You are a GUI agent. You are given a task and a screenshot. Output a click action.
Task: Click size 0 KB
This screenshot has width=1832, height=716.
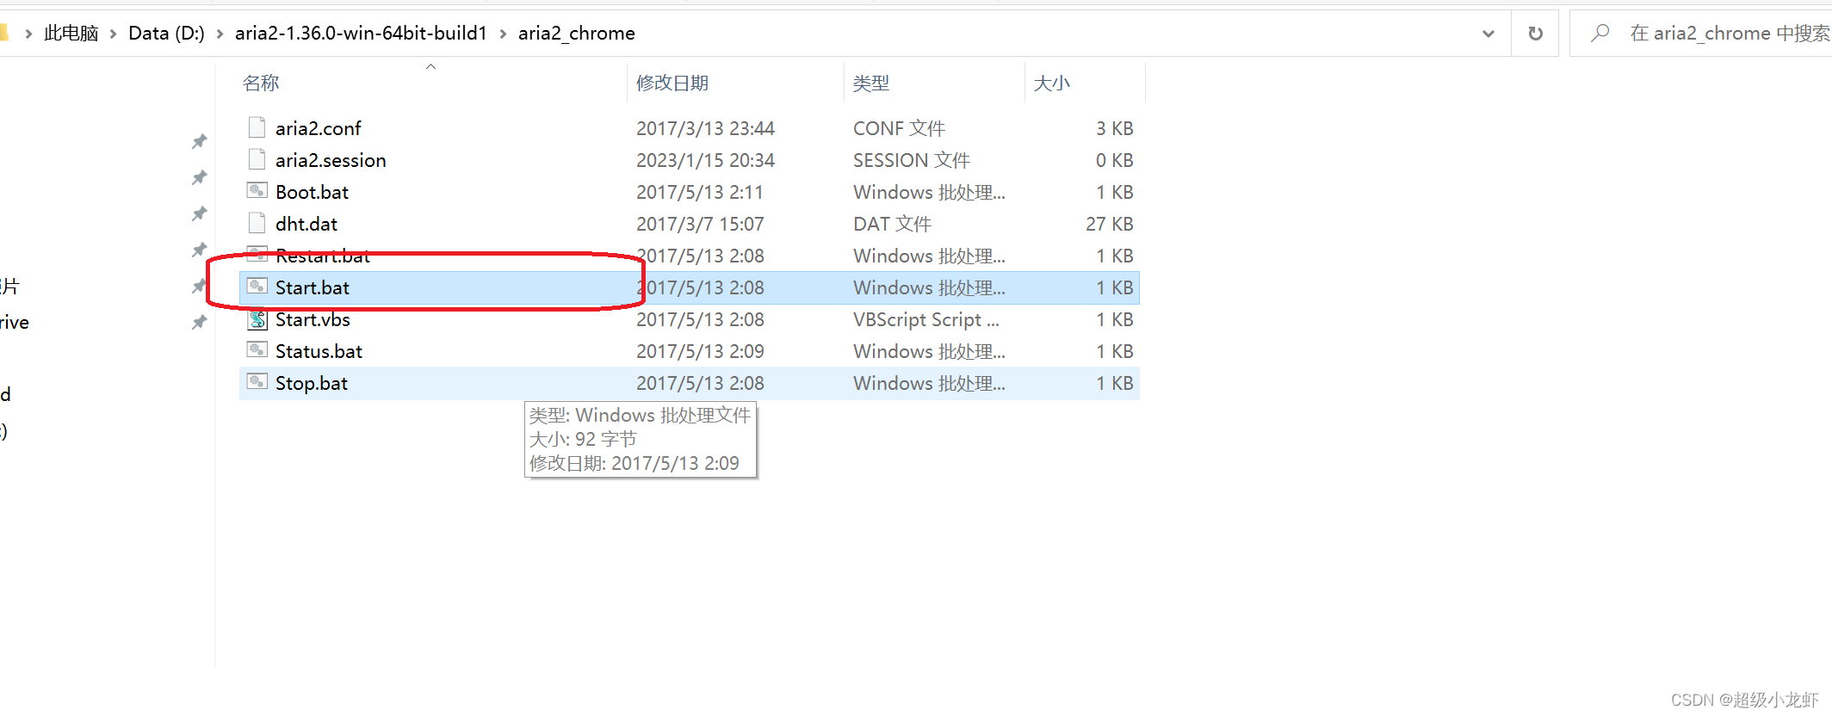tap(1115, 160)
